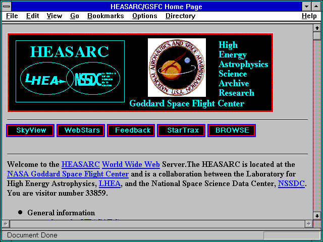Follow the HEASARC hyperlink in welcome text
The height and width of the screenshot is (242, 323).
81,164
